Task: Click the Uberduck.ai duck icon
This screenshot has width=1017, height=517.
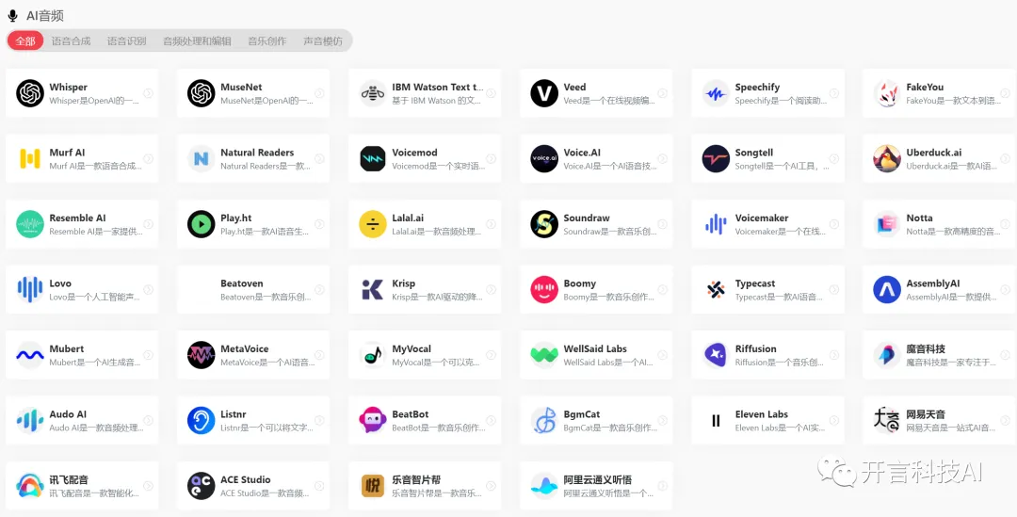Action: [x=887, y=159]
